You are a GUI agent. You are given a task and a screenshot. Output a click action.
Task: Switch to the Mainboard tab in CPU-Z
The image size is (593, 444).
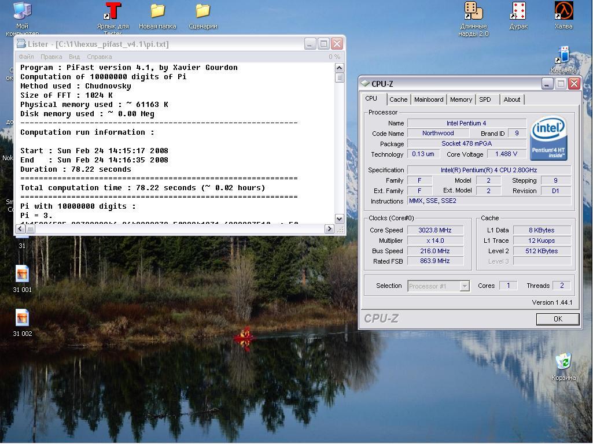pos(429,99)
